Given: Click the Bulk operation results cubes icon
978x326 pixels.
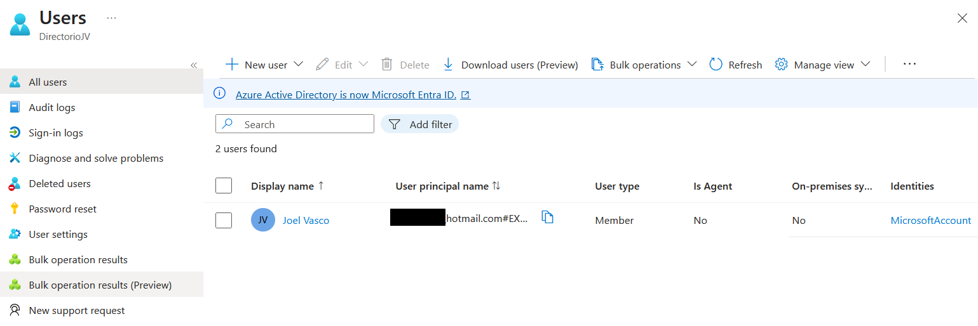Looking at the screenshot, I should click(15, 259).
